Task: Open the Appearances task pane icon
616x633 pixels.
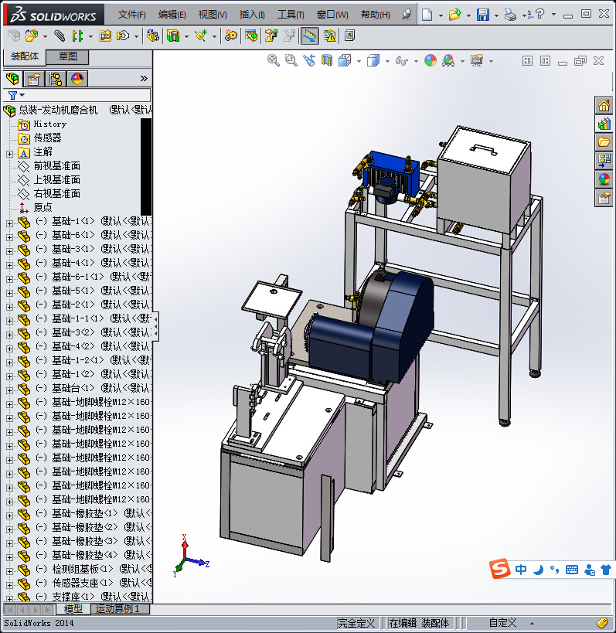Action: pos(604,179)
